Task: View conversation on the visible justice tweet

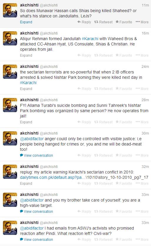Action: pos(36,156)
